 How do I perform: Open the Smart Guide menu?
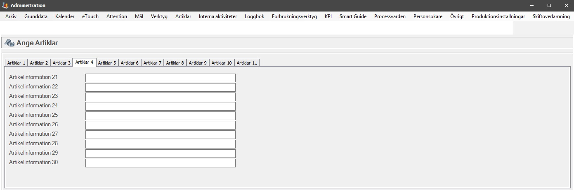click(x=353, y=16)
